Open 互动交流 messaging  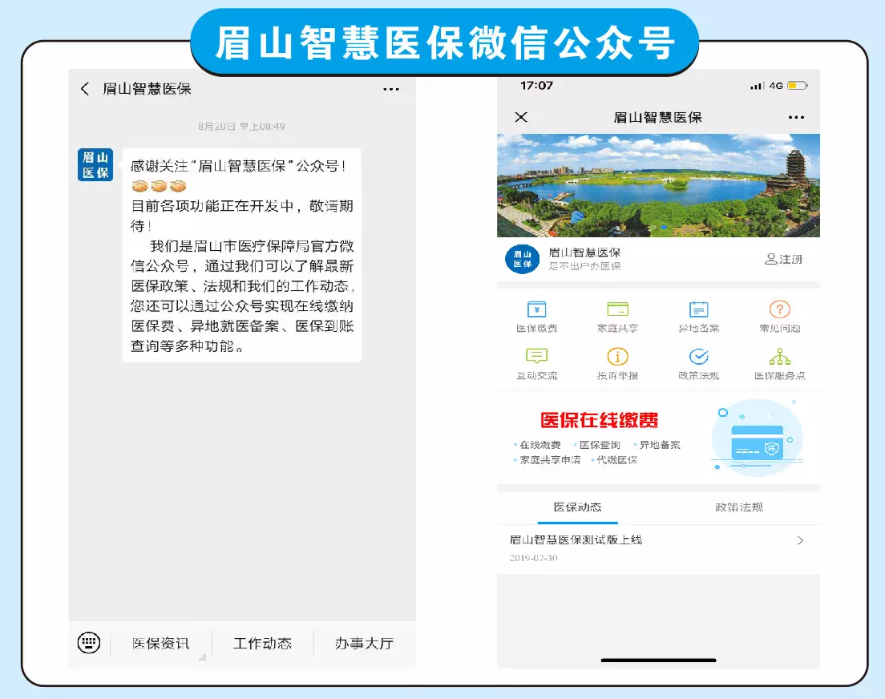(537, 364)
